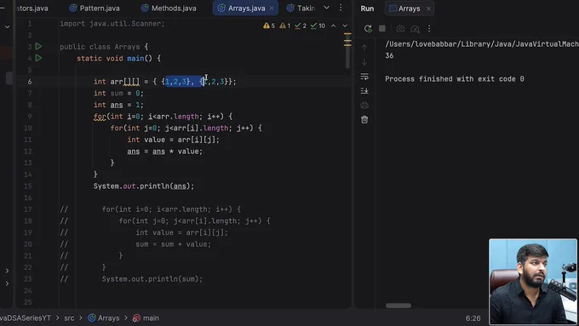Click the 2 typos indicator
The height and width of the screenshot is (326, 579).
point(301,26)
